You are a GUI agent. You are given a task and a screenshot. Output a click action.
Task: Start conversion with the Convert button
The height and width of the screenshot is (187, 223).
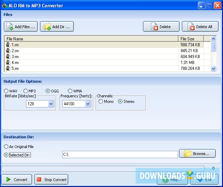pyautogui.click(x=17, y=179)
